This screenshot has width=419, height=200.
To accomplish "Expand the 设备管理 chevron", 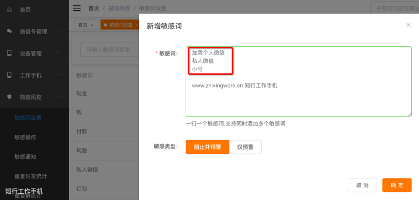I will point(59,53).
